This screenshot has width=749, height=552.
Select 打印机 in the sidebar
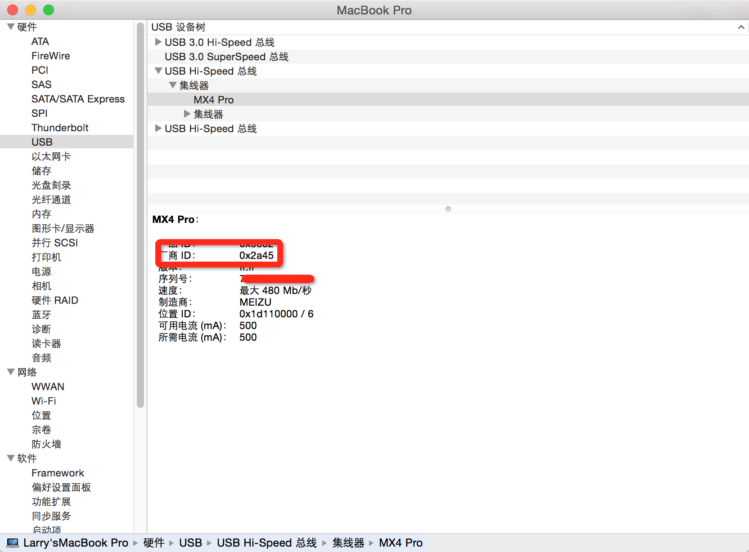pyautogui.click(x=46, y=257)
